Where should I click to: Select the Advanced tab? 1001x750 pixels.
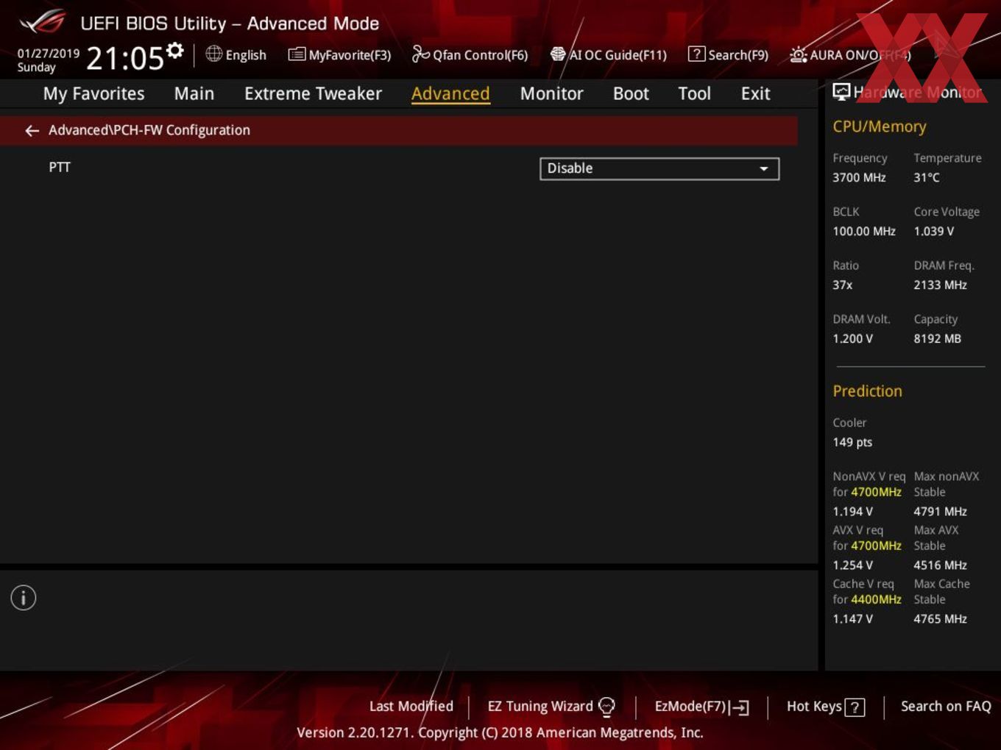(x=450, y=93)
